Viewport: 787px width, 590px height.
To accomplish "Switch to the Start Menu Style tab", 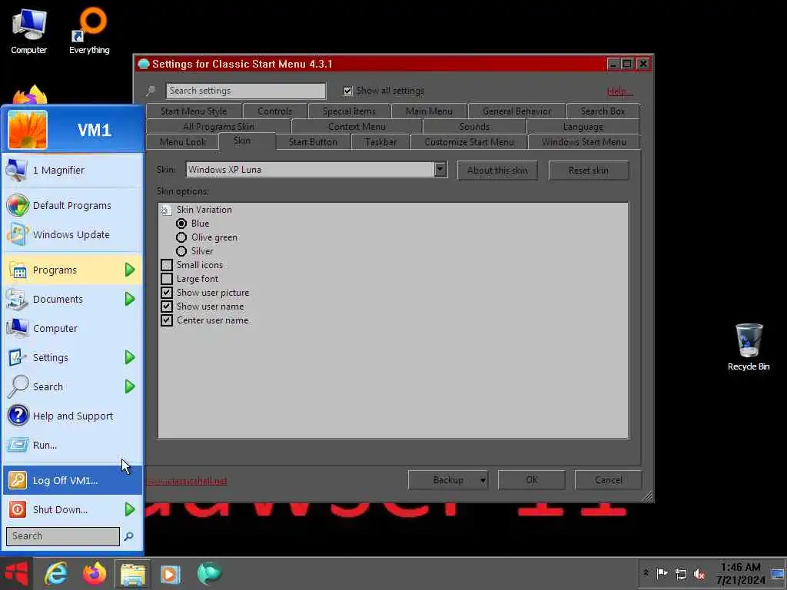I will tap(194, 111).
